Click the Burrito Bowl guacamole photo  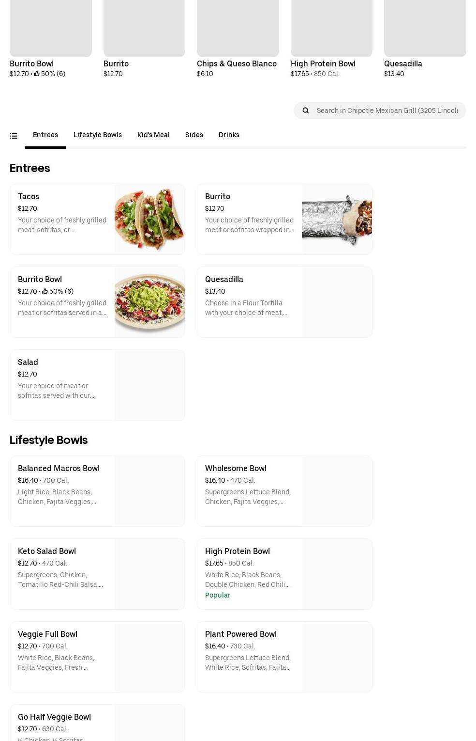pyautogui.click(x=149, y=302)
